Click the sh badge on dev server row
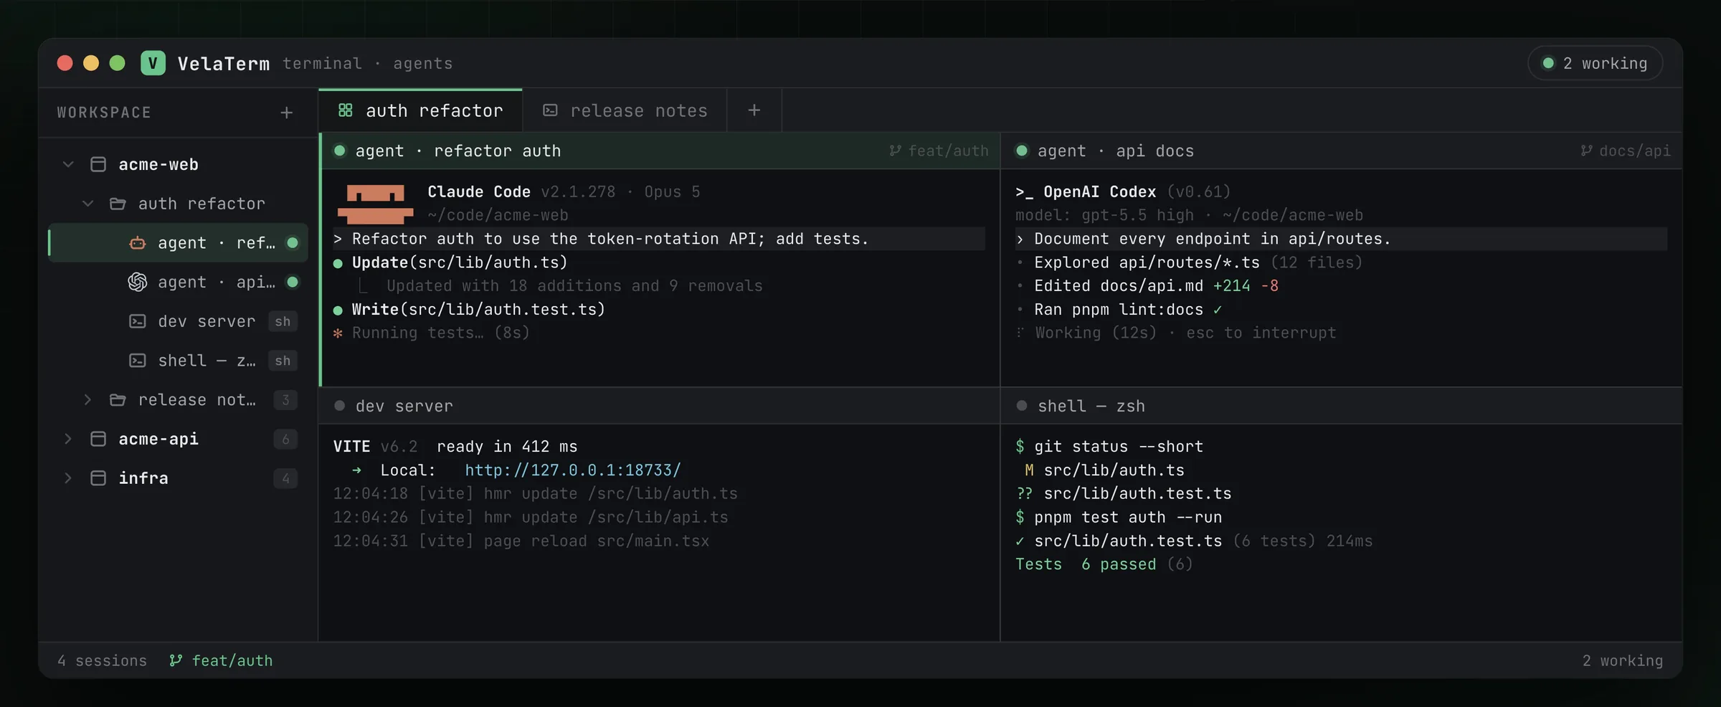The image size is (1721, 707). click(x=283, y=321)
